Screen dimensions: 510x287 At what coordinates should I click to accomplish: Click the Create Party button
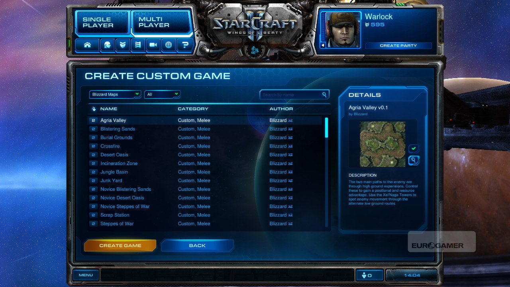tap(398, 45)
